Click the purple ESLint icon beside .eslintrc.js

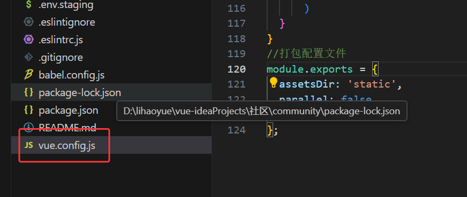[28, 40]
